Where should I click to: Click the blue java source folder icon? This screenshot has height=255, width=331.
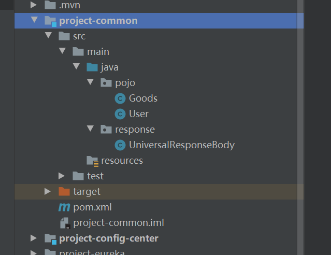pyautogui.click(x=92, y=67)
